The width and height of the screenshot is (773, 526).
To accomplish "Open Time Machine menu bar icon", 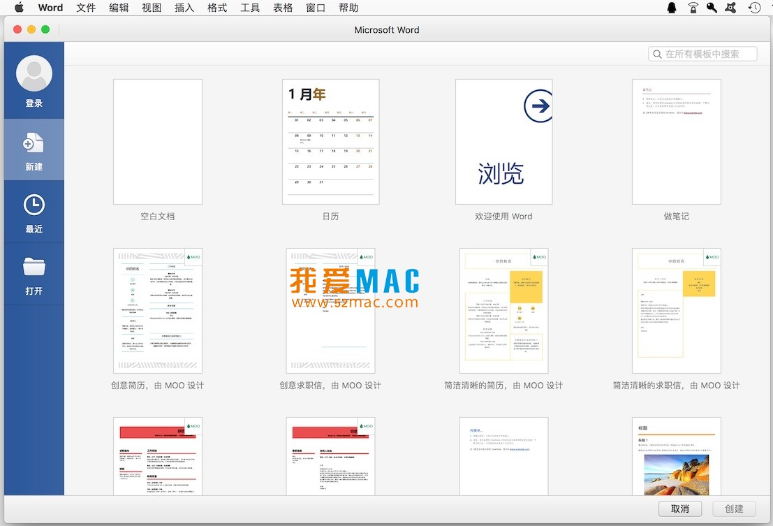I will click(x=753, y=8).
